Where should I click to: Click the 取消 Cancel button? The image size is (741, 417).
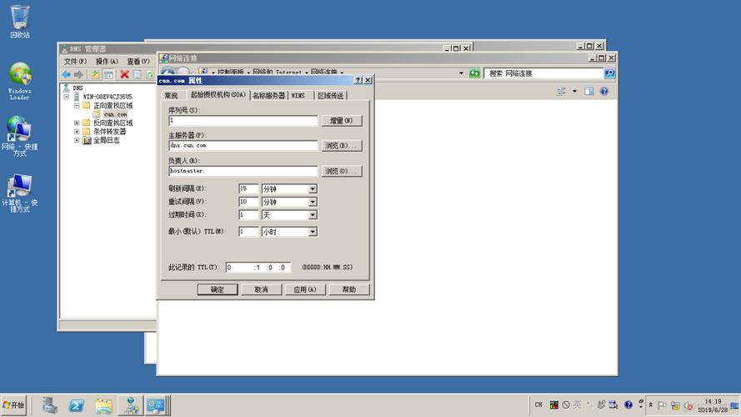point(262,289)
